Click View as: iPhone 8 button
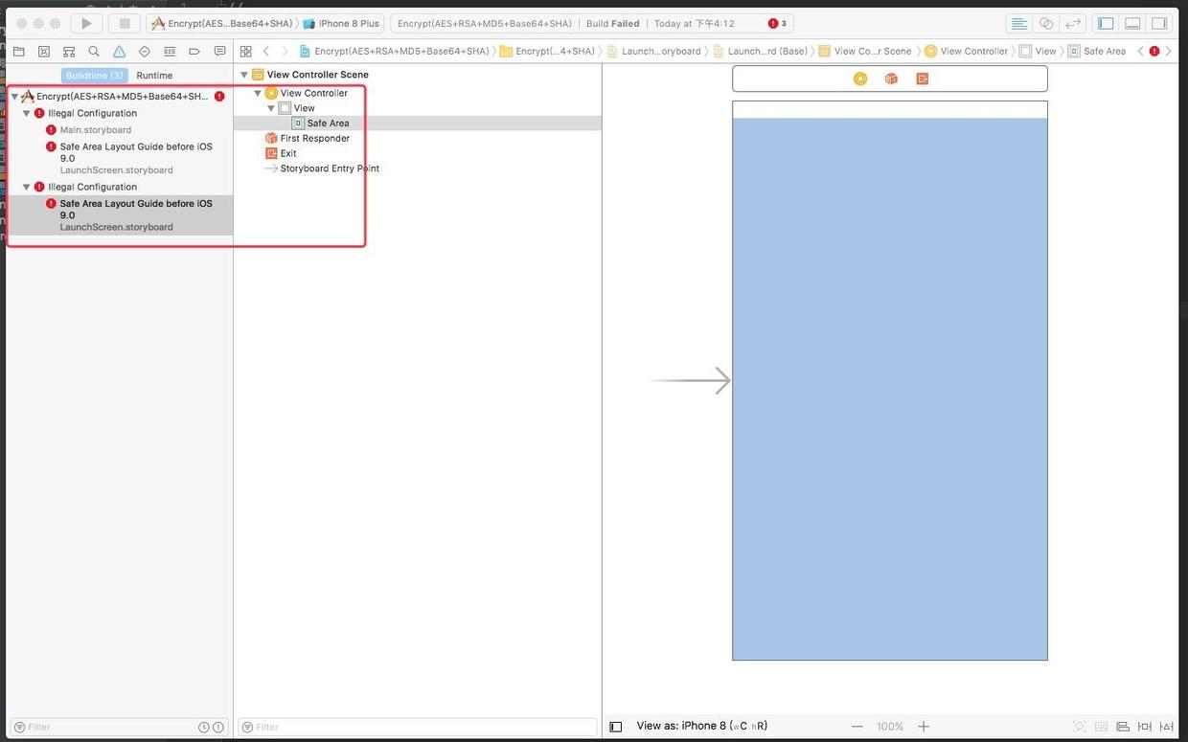Screen dimensions: 1188x742 [702, 726]
